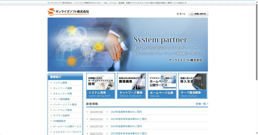Open 2023年度夏季休業日のご案内 news item
Viewport: 258px width, 135px height.
tap(126, 126)
